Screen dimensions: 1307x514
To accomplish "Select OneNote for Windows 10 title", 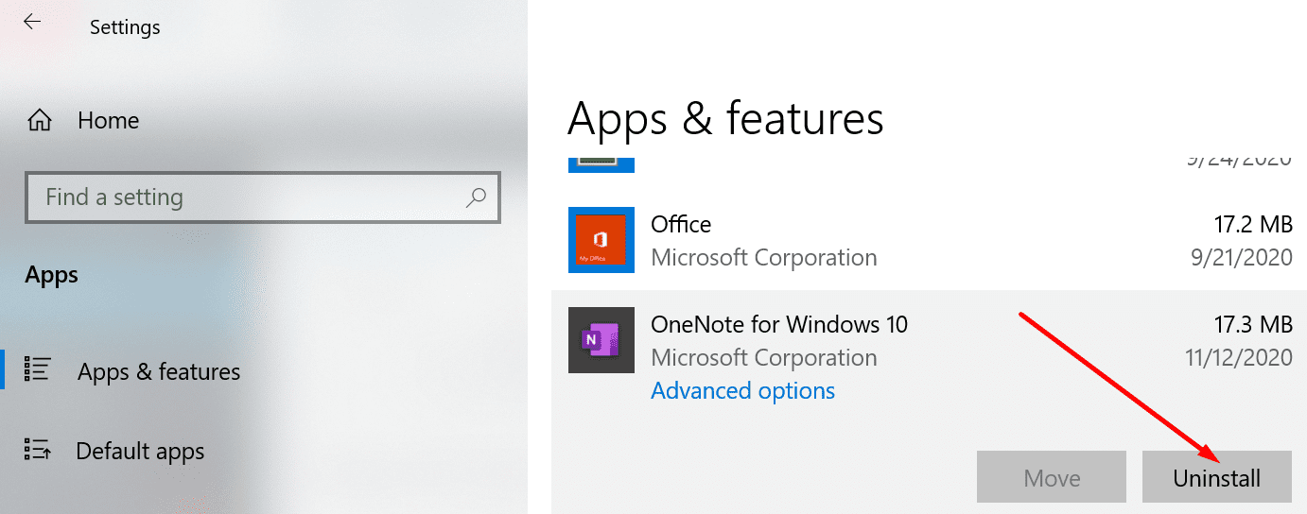I will coord(779,324).
